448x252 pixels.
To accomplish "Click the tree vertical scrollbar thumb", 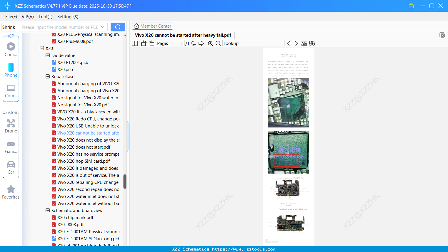I will click(125, 182).
